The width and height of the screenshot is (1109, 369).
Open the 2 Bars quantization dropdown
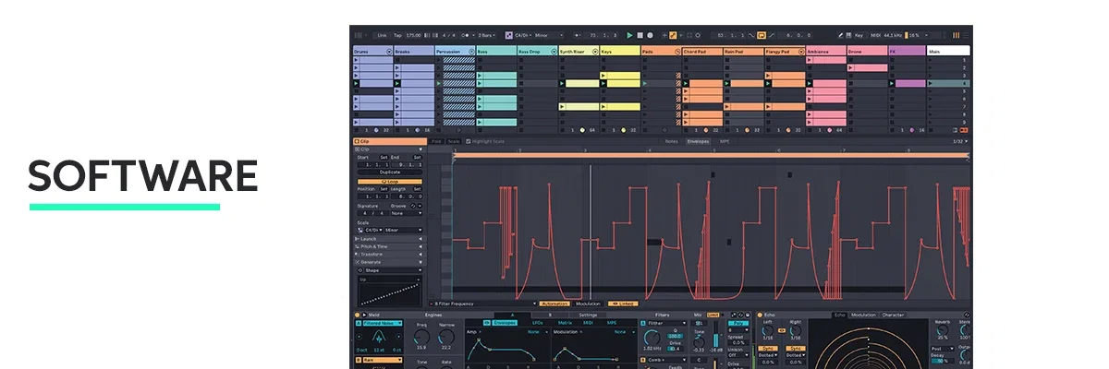coord(486,35)
